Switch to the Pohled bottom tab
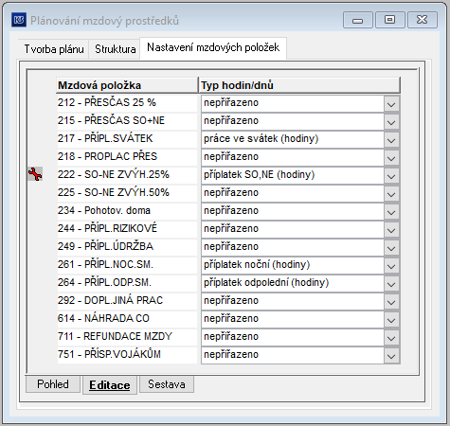The width and height of the screenshot is (450, 426). click(53, 384)
